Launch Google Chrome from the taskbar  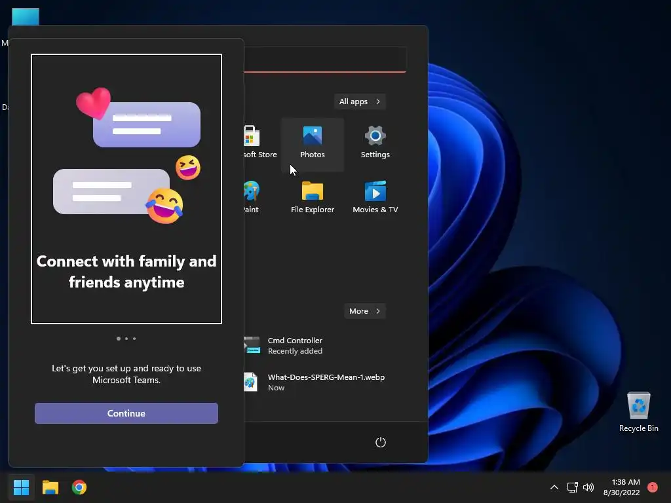[79, 487]
